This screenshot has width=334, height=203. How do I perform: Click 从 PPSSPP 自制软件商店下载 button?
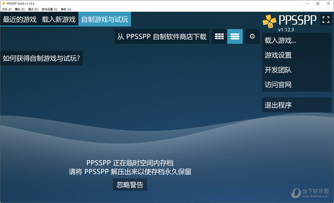point(162,37)
